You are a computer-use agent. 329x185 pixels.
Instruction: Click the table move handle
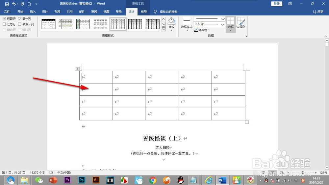pos(78,69)
